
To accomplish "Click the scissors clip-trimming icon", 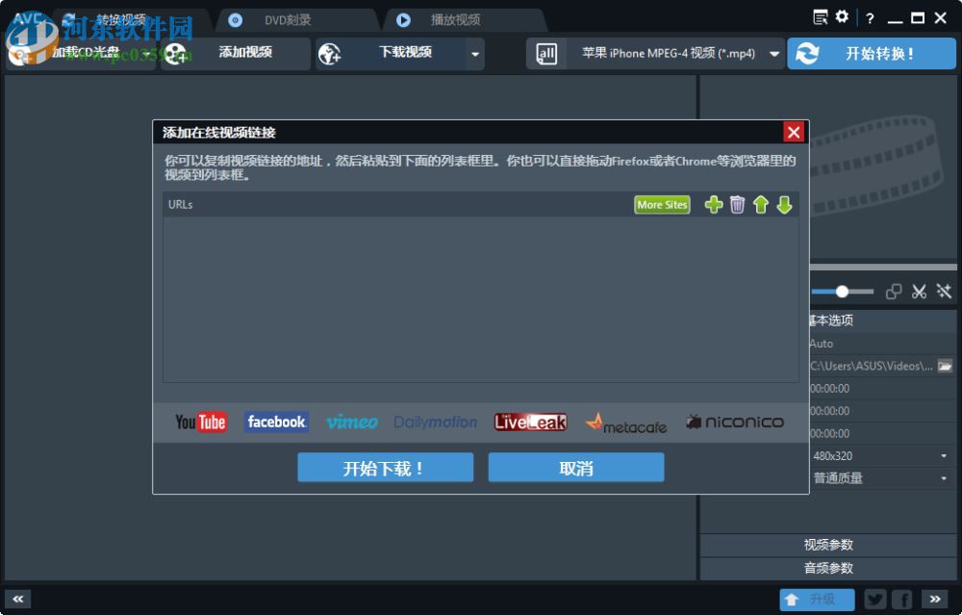I will click(918, 290).
